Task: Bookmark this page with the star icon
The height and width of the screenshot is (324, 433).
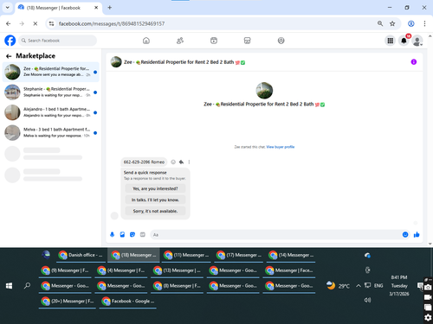Action: coord(392,23)
